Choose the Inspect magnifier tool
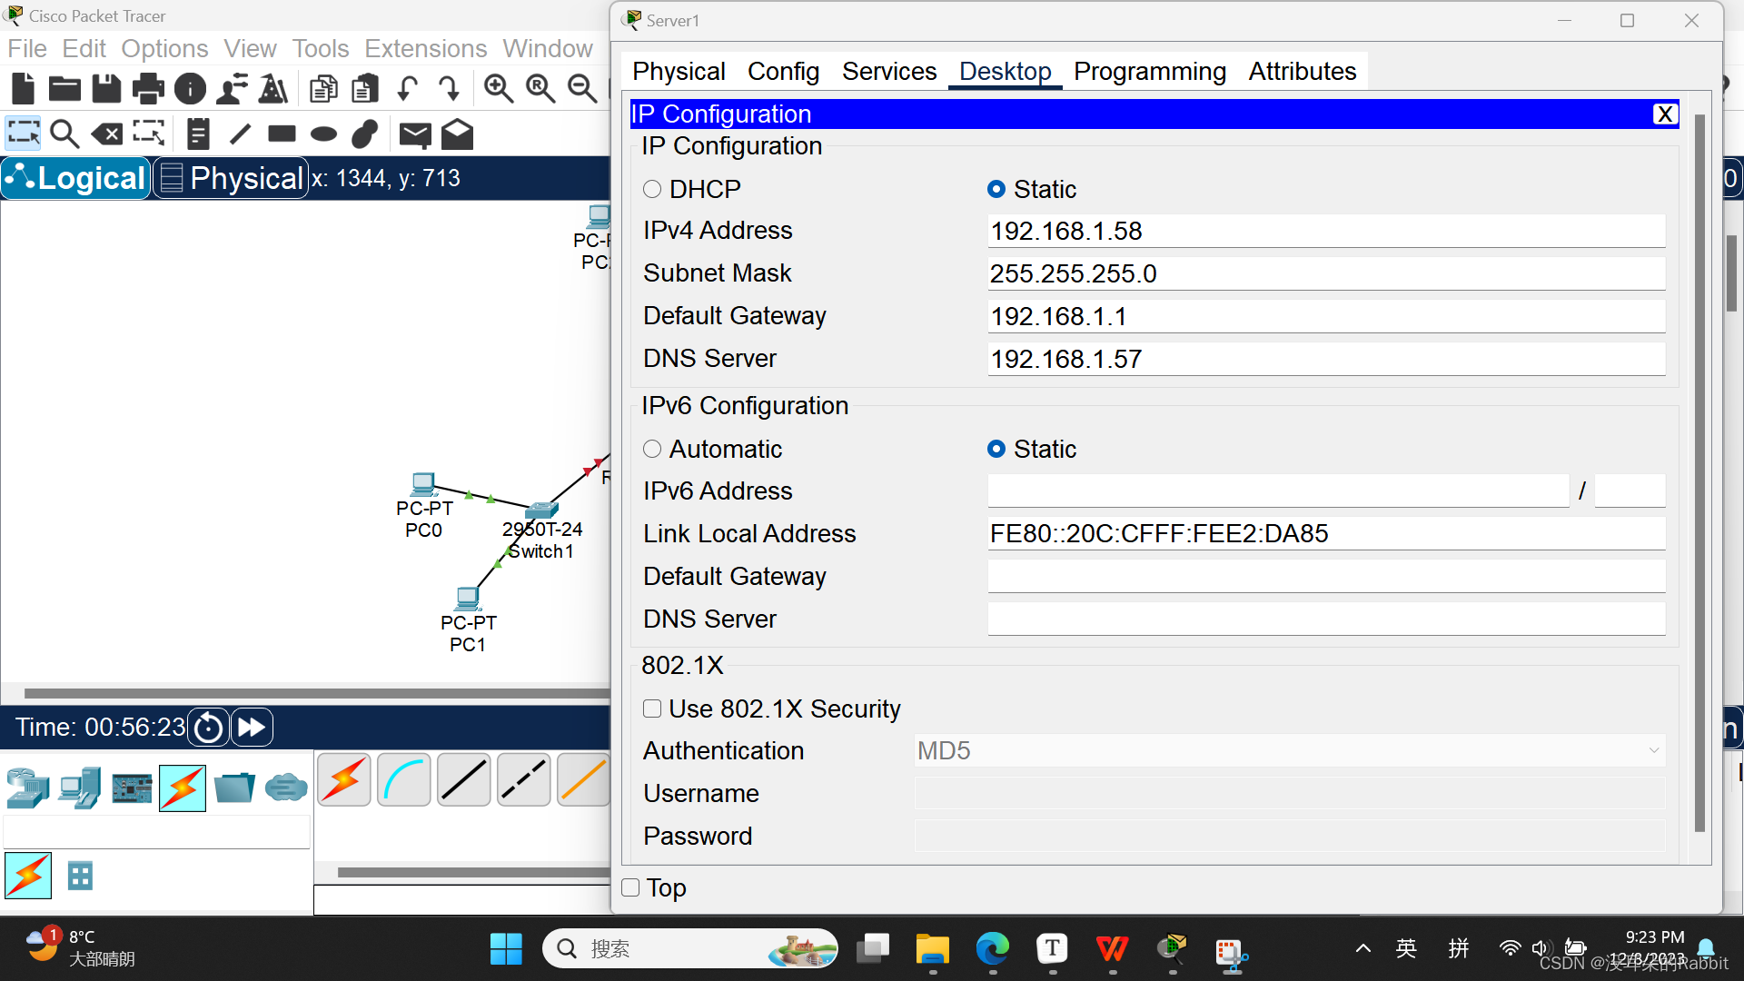Screen dimensions: 1744x981 [64, 134]
